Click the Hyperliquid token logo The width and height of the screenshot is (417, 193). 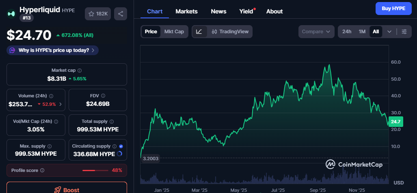pyautogui.click(x=11, y=14)
